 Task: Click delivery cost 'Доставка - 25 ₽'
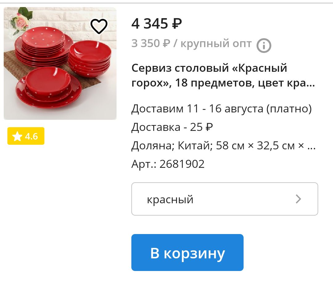point(172,127)
